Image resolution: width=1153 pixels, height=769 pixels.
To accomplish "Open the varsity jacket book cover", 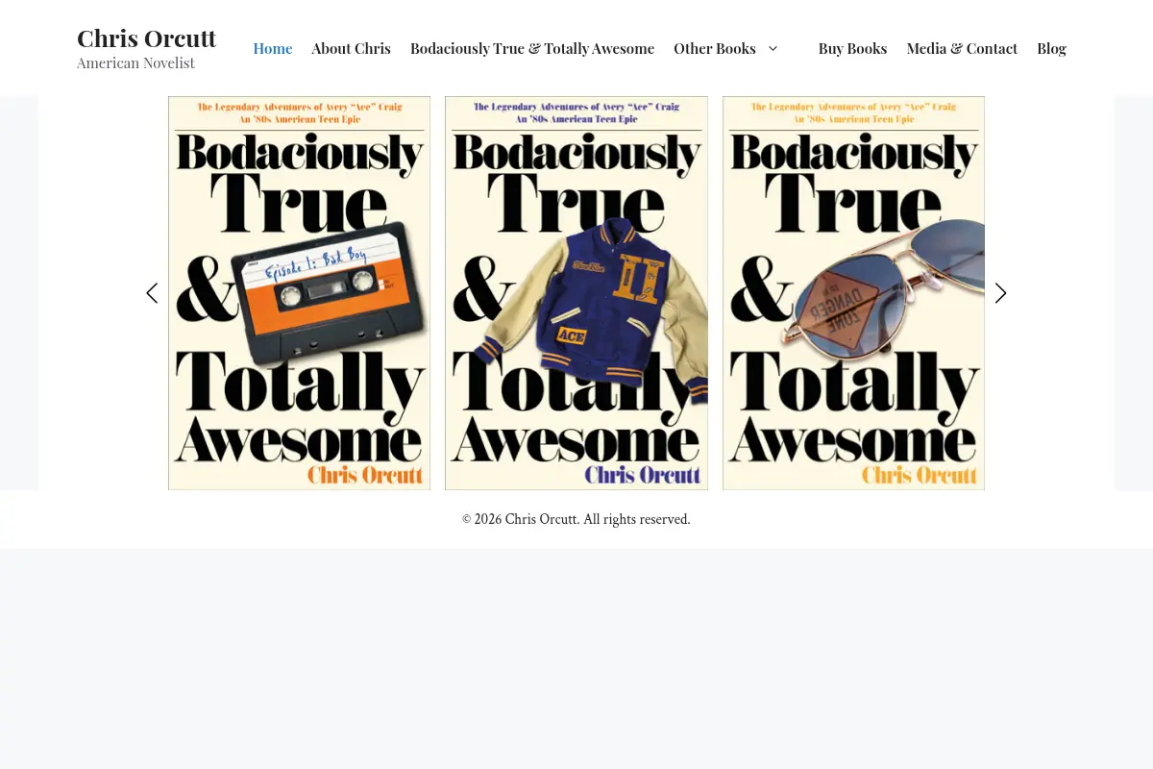I will [576, 293].
